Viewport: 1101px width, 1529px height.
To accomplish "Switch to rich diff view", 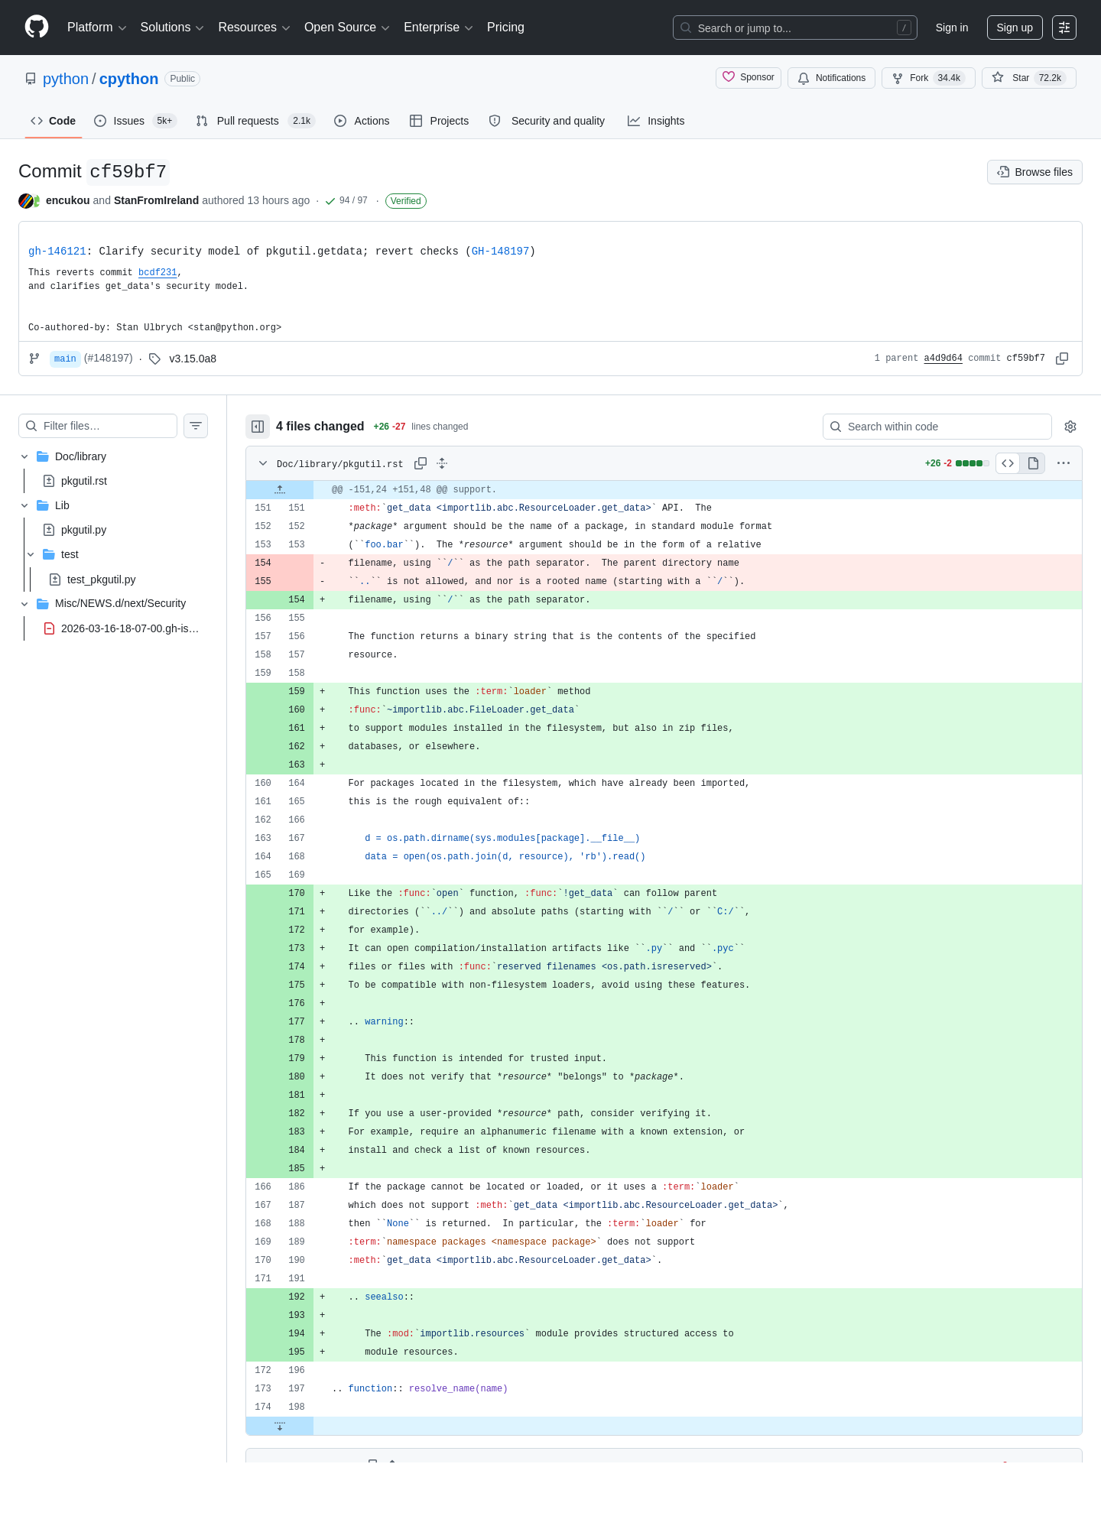I will tap(1033, 463).
